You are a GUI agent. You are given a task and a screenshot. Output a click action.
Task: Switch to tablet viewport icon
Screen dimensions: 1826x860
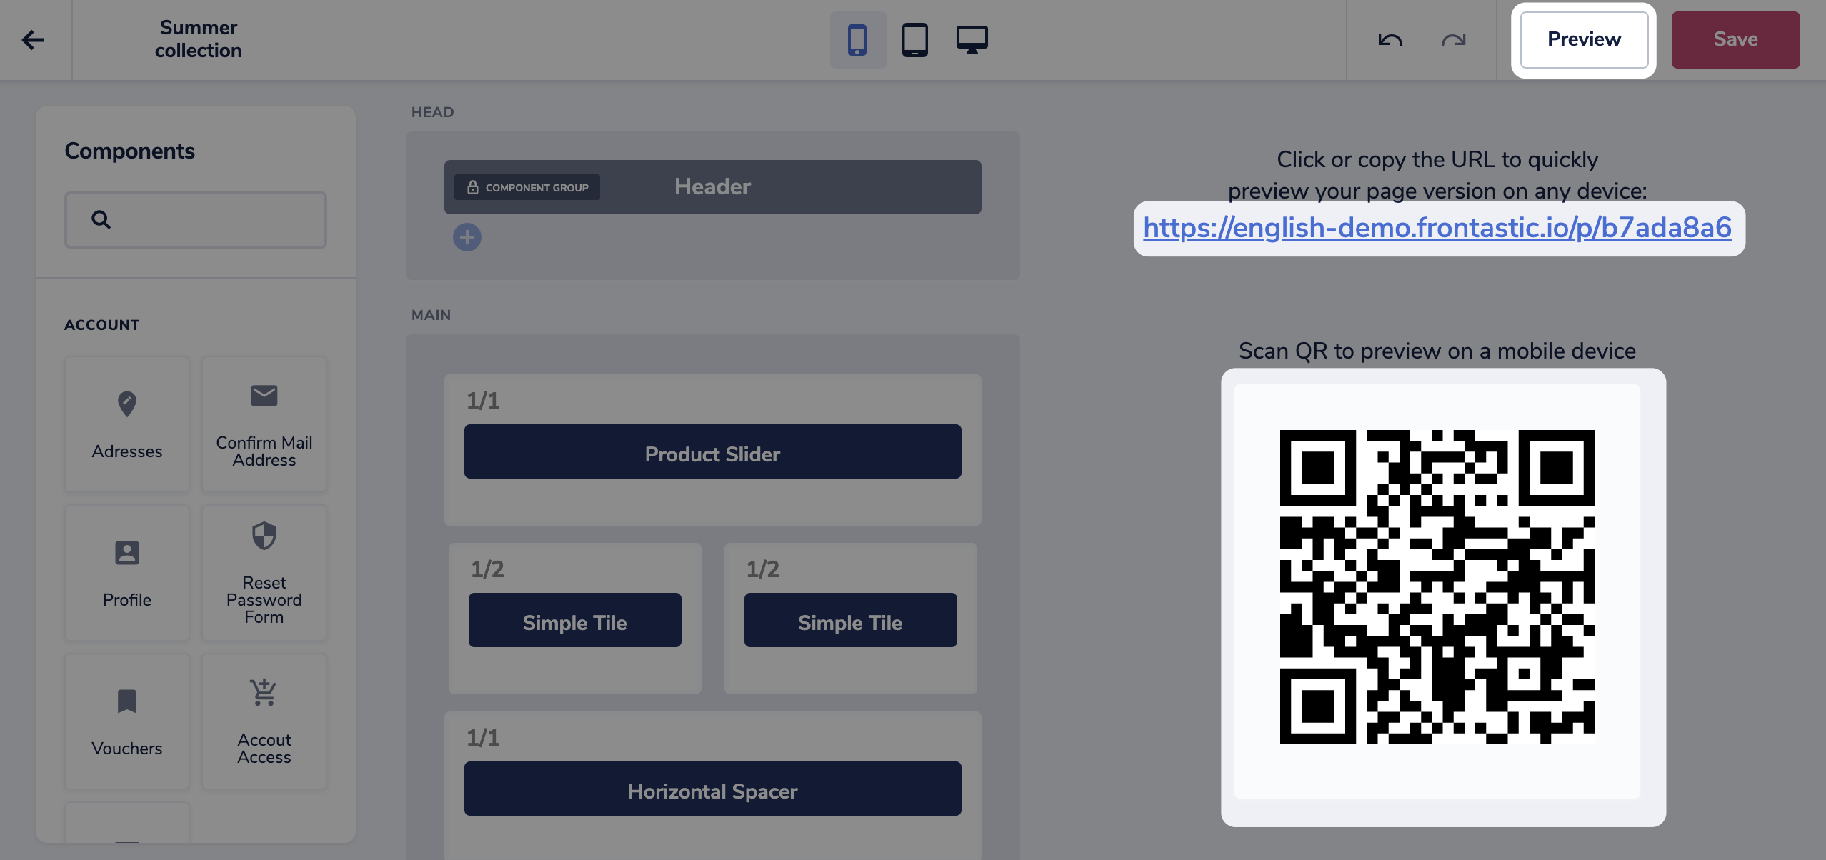(914, 40)
